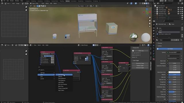184x103 pixels.
Task: Toggle render camera icon for Centrifuge.high
Action: point(182,10)
